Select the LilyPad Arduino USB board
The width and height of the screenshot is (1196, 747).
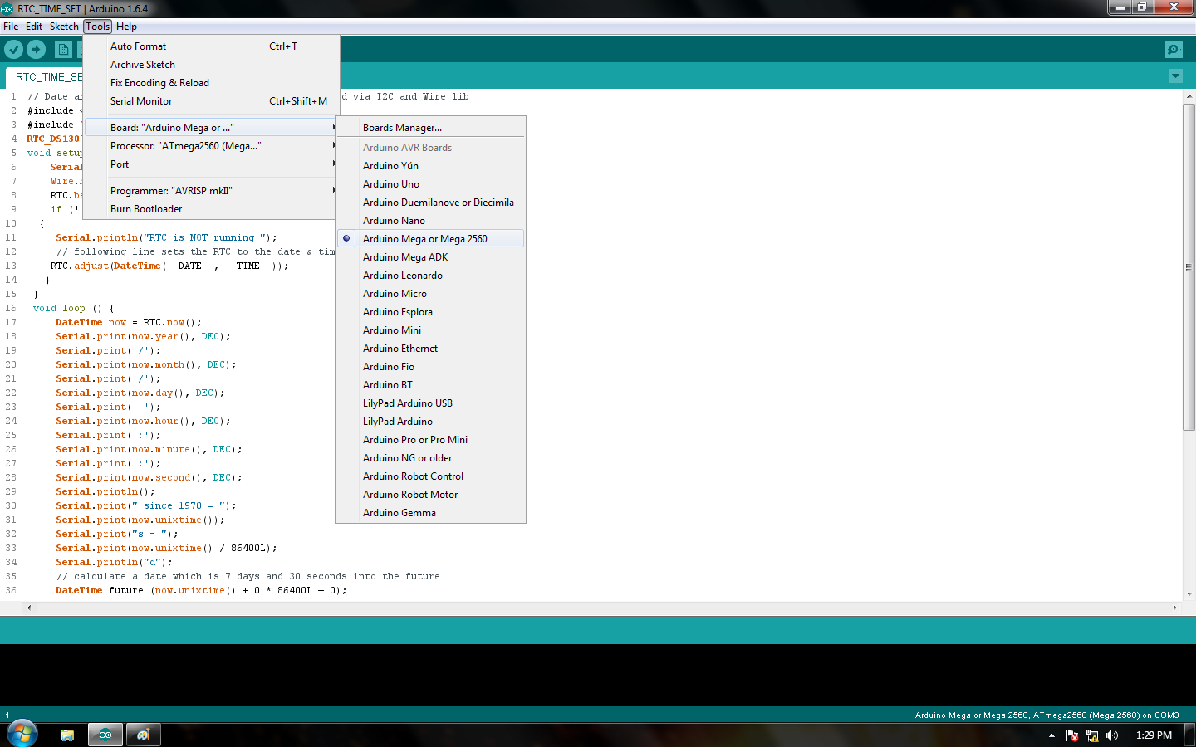430,403
